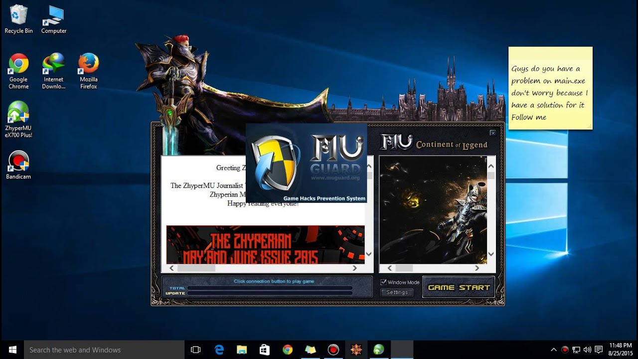The width and height of the screenshot is (638, 359).
Task: Launch Google Chrome from the desktop
Action: click(x=18, y=71)
